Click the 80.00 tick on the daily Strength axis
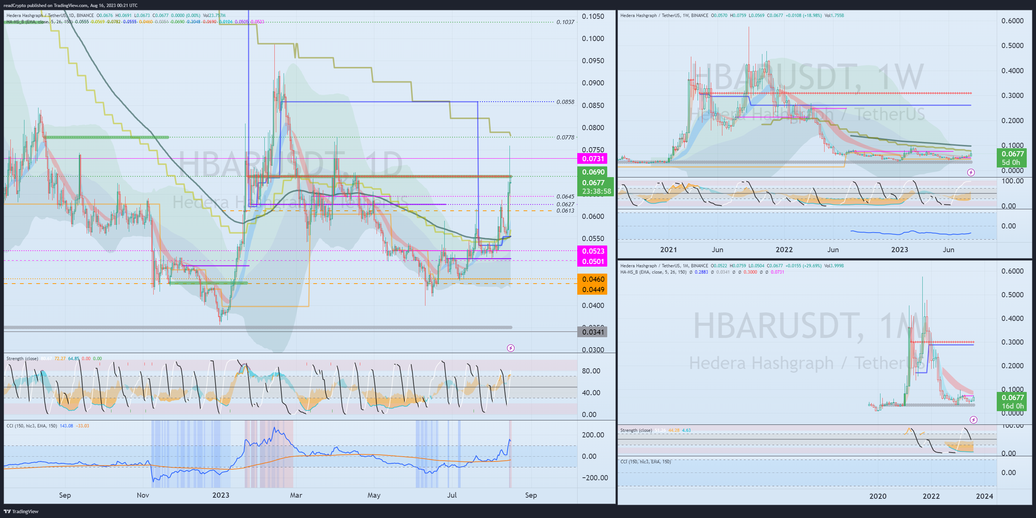Image resolution: width=1036 pixels, height=518 pixels. point(591,371)
